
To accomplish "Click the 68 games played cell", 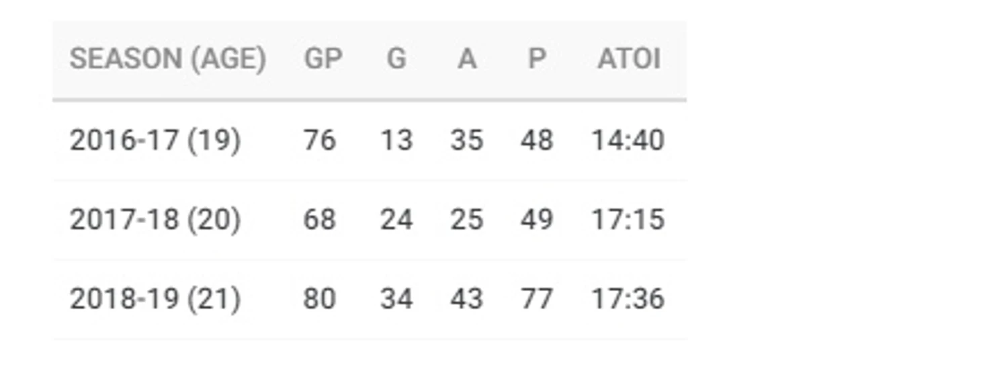I will (x=319, y=220).
